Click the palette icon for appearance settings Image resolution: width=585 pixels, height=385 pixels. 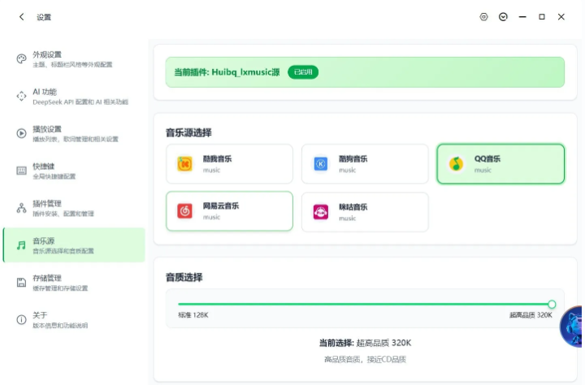coord(21,59)
